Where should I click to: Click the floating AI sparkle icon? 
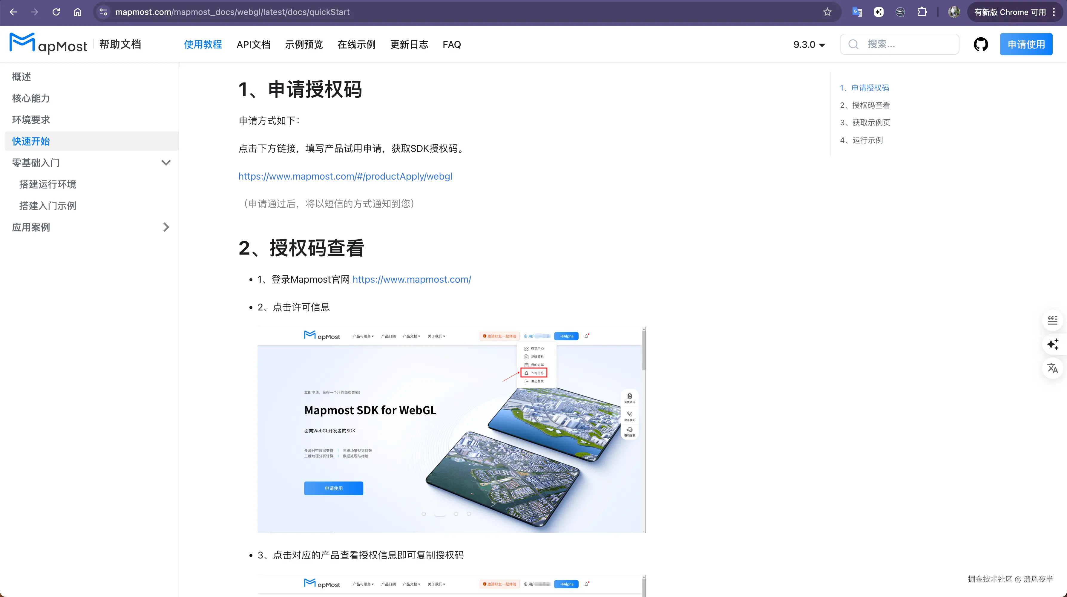click(x=1052, y=344)
